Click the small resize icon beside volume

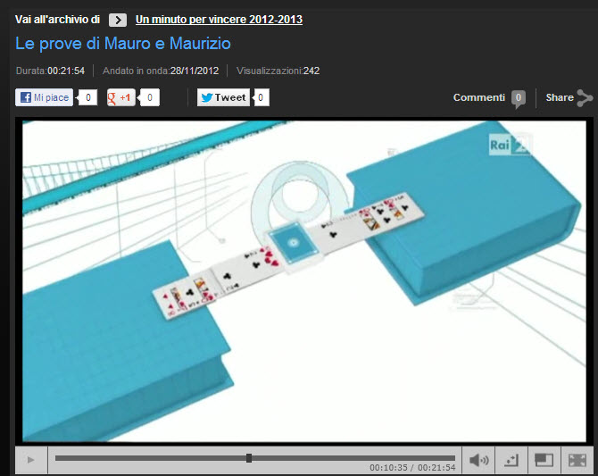tap(511, 460)
